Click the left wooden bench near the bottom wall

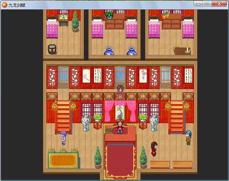click(160, 164)
